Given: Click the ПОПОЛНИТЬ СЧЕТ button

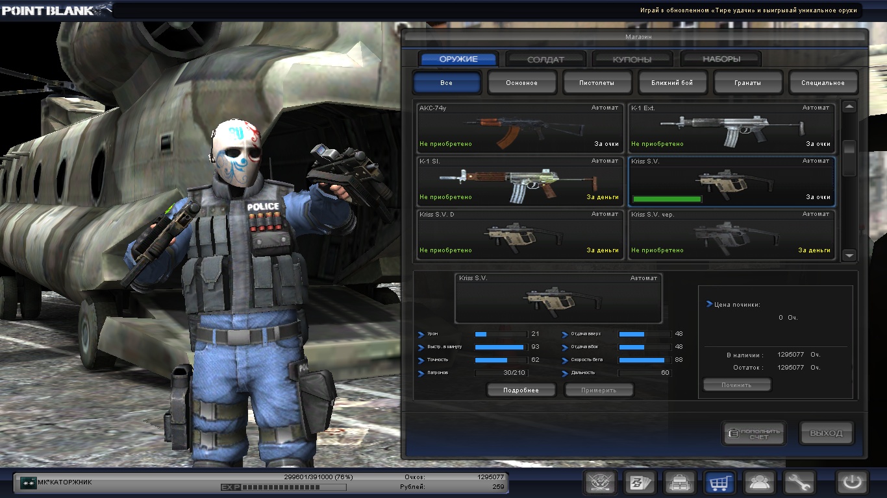Looking at the screenshot, I should (x=754, y=434).
